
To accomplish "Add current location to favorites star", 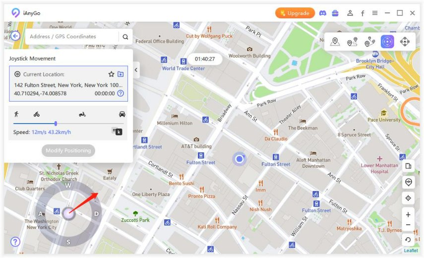I will click(x=111, y=74).
